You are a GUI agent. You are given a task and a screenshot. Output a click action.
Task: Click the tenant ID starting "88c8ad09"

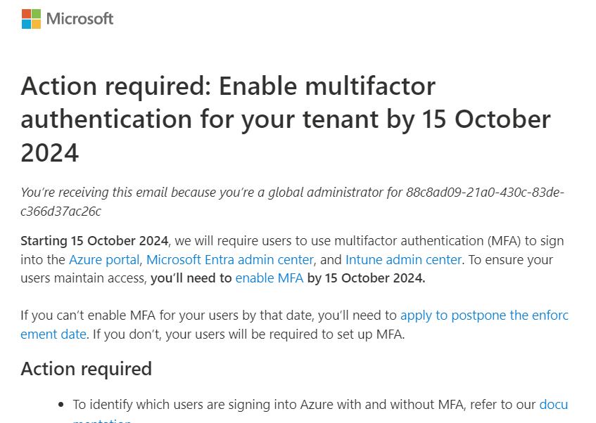coord(486,193)
